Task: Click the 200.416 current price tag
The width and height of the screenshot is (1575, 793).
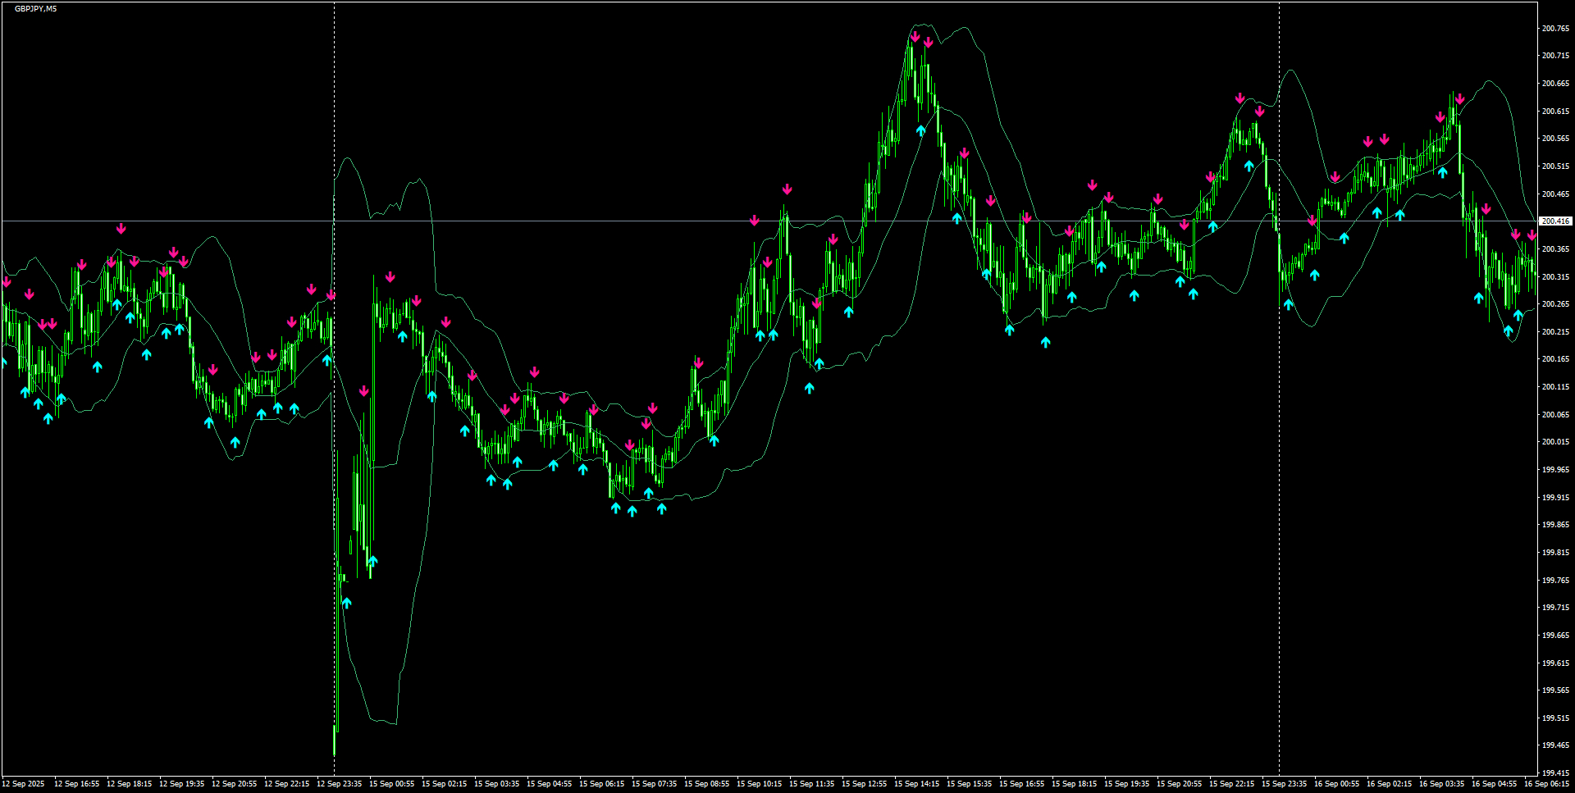Action: (x=1556, y=221)
